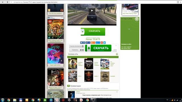Open the Hyper Light Drifter game cover
The height and width of the screenshot is (102, 182).
(x=56, y=54)
